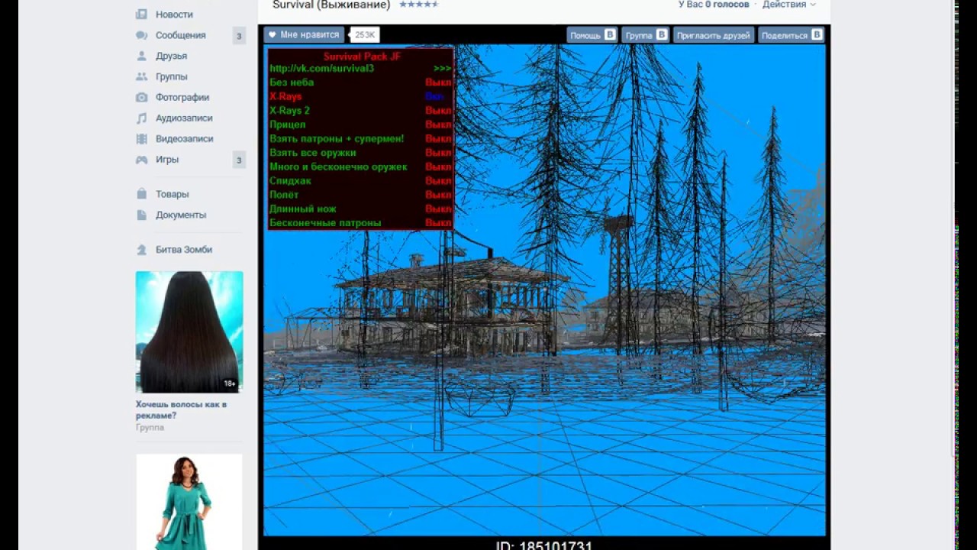Screen dimensions: 977x550
Task: Open the Битва Зомби game icon
Action: coord(141,250)
